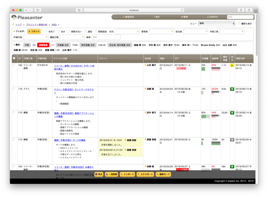Open the 管理 menu

185,17
